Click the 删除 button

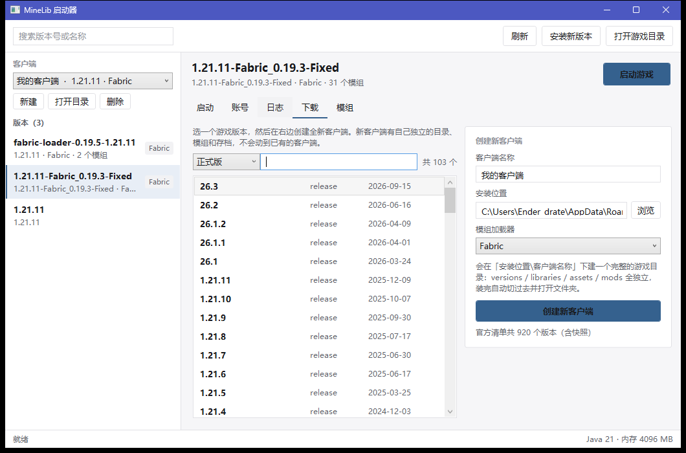[115, 102]
